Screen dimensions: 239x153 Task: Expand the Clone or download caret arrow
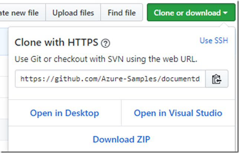click(x=225, y=13)
